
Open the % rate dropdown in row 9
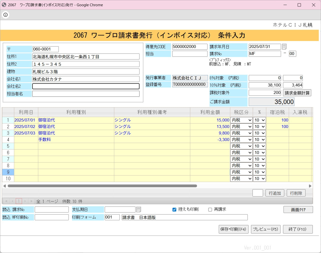tap(259, 172)
